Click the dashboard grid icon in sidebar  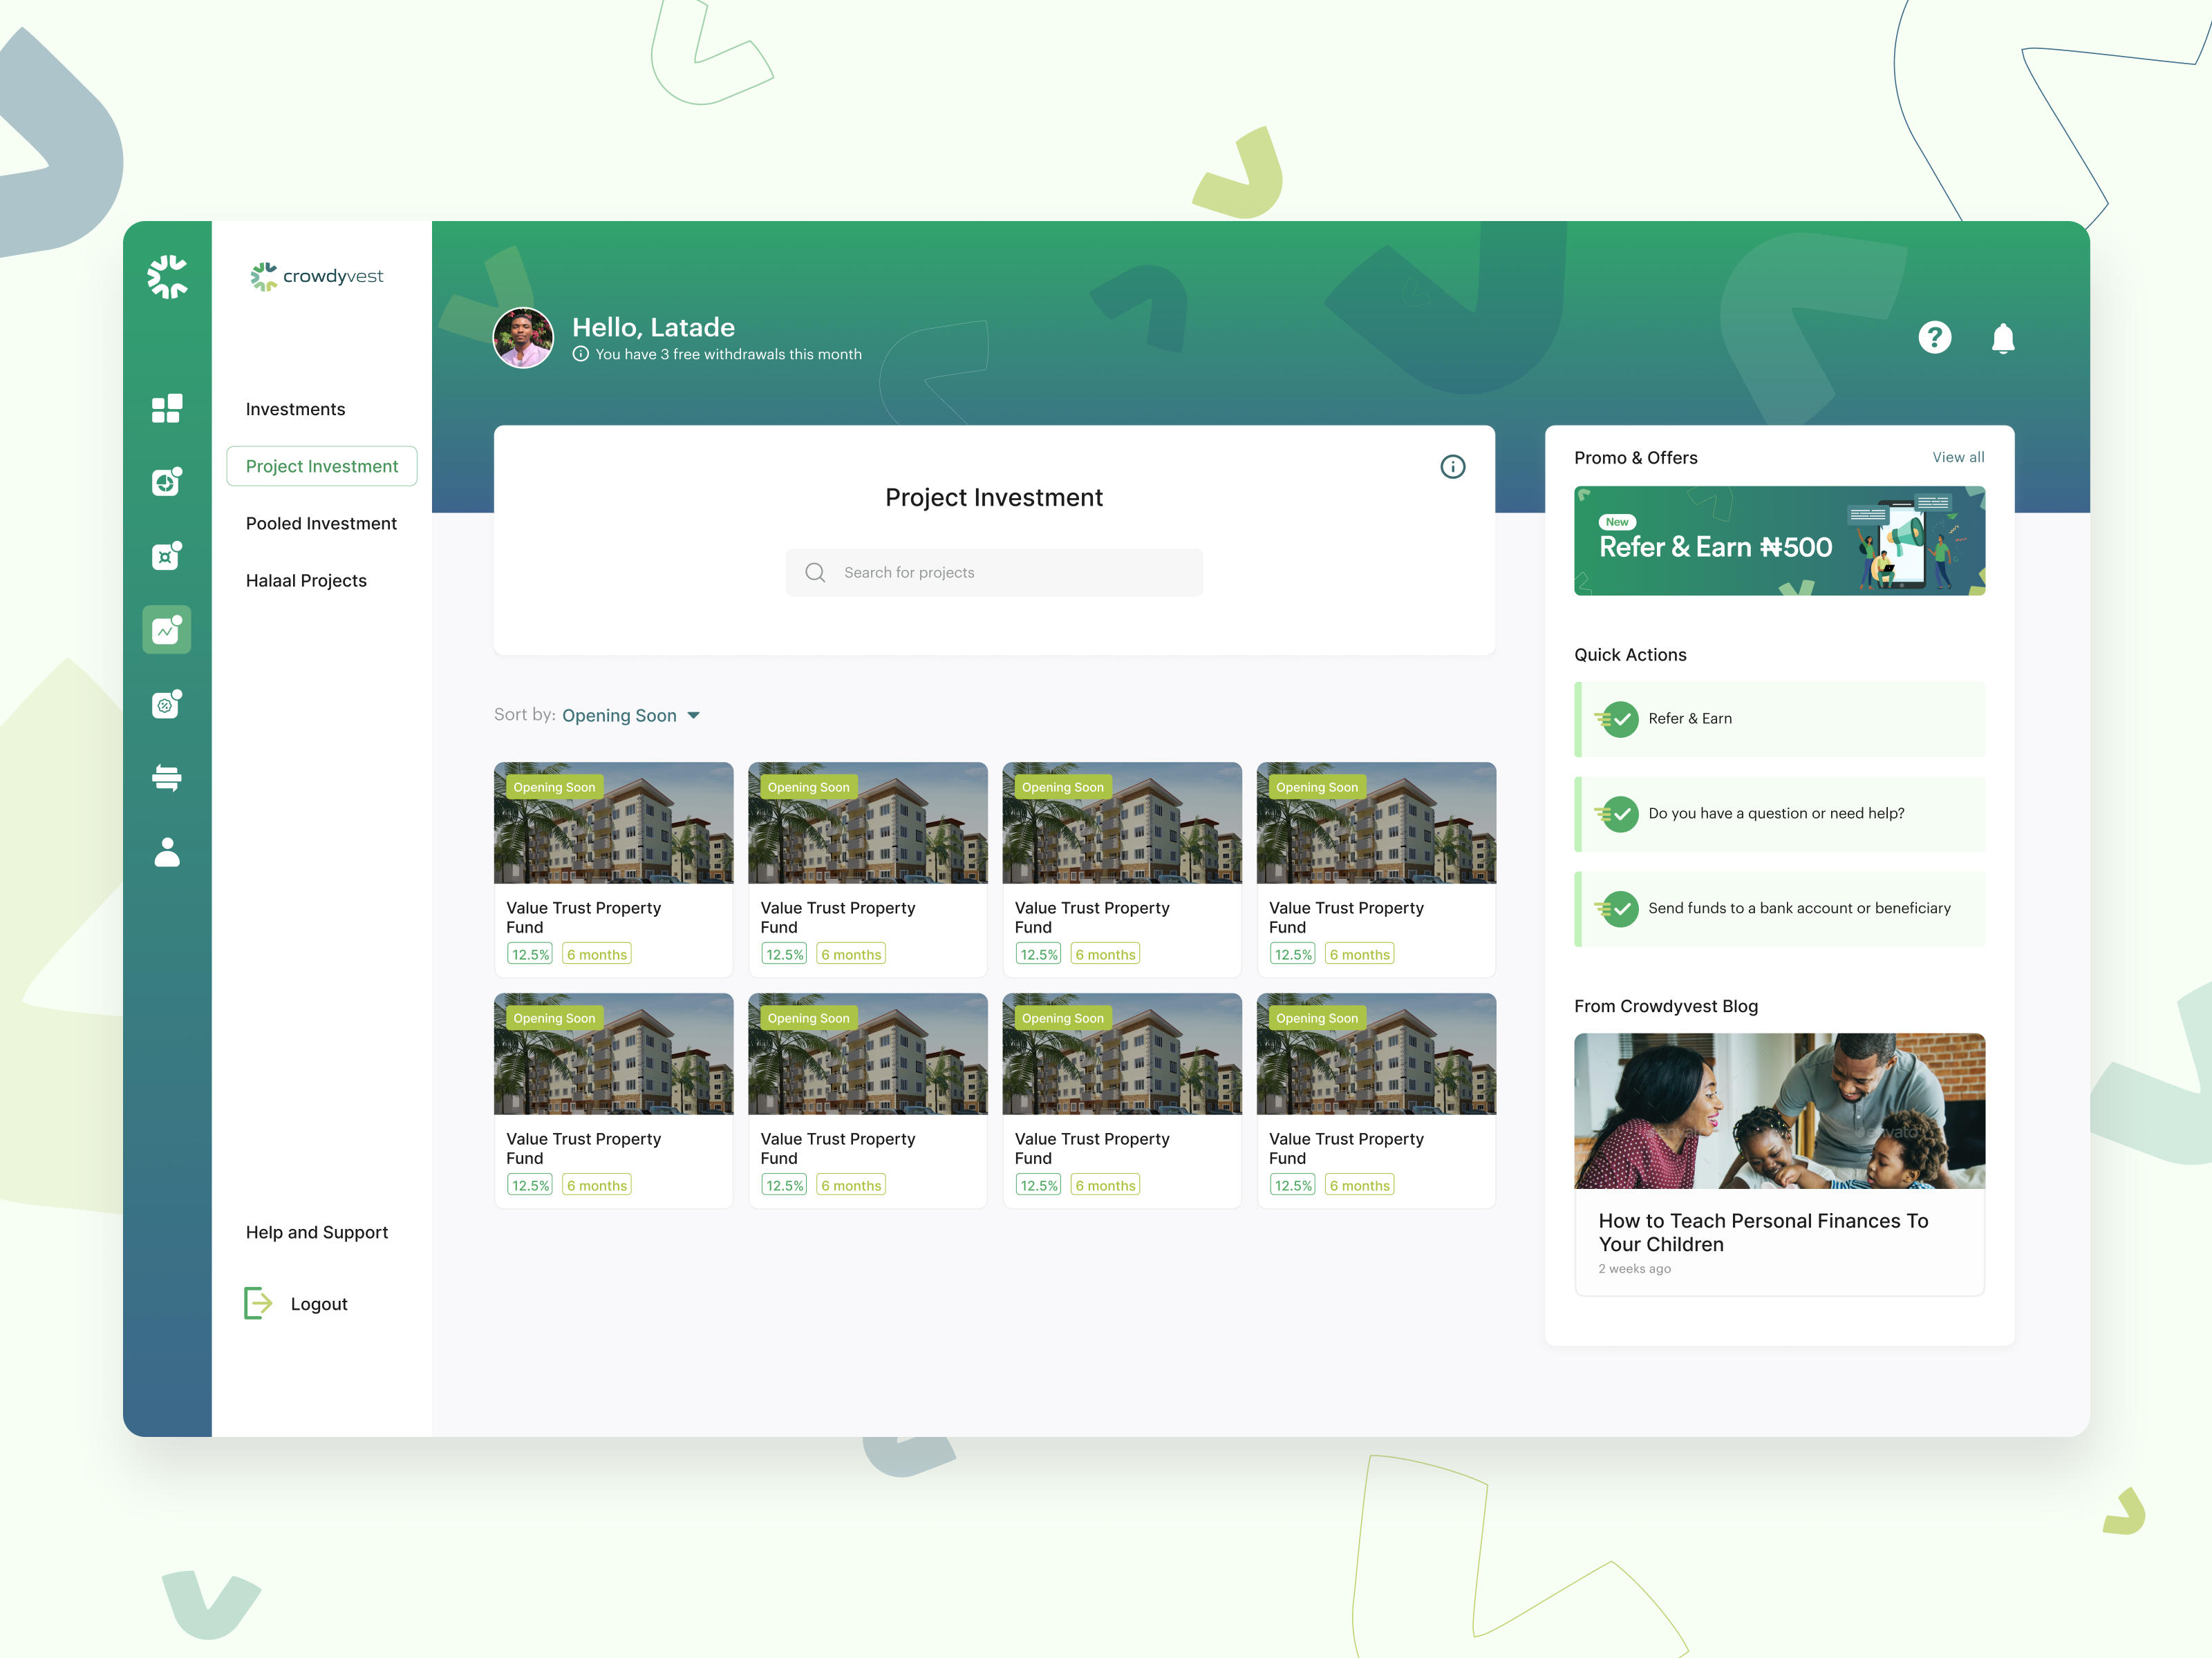pos(166,409)
